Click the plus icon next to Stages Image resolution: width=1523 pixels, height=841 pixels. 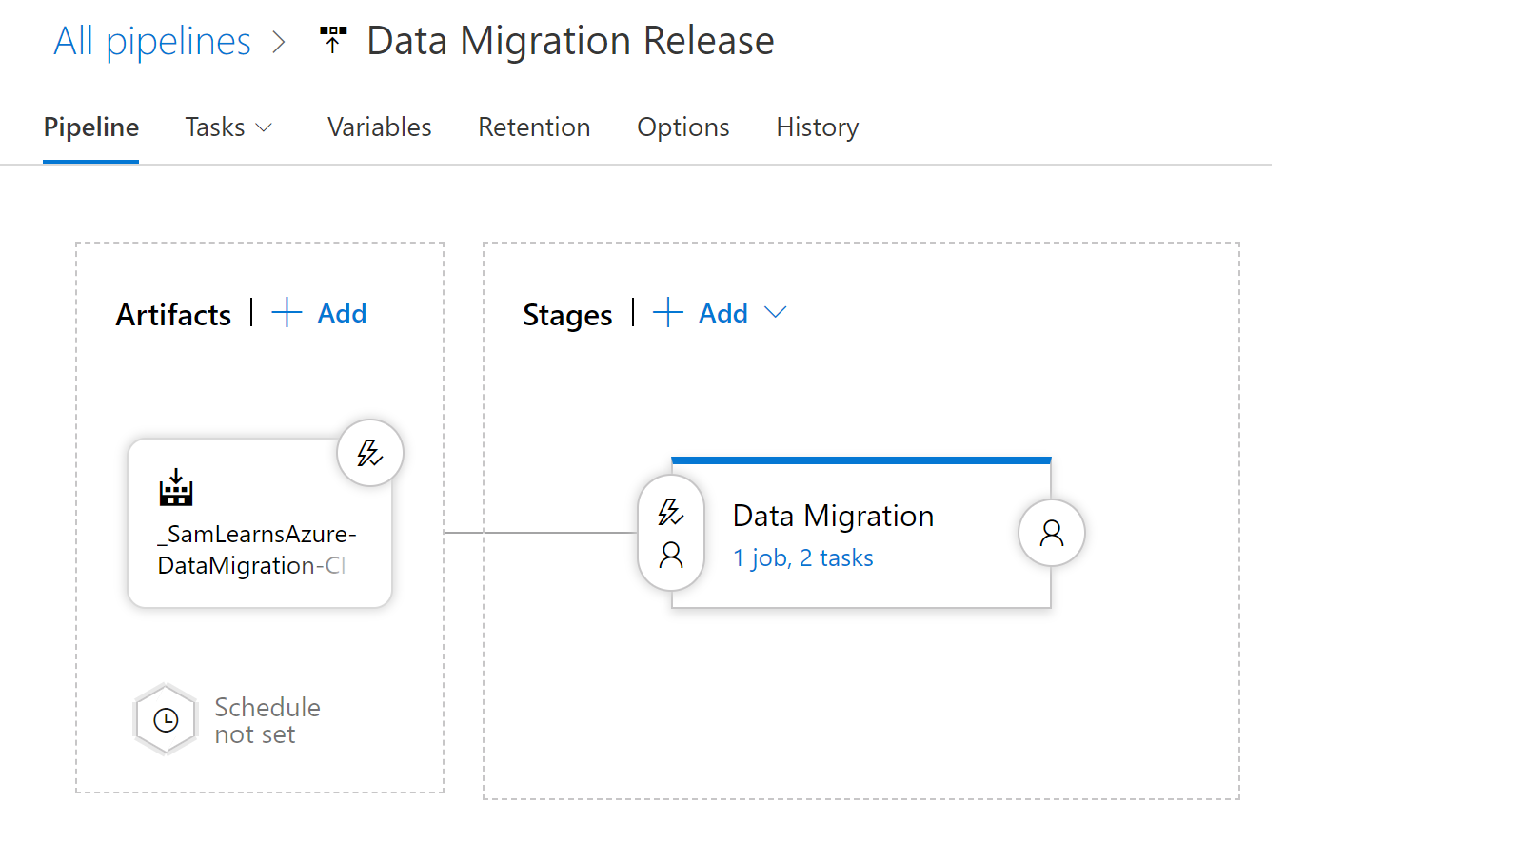tap(668, 313)
